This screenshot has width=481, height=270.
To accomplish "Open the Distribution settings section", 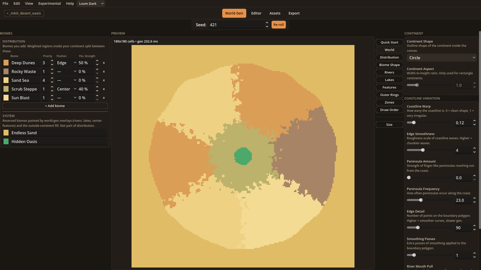I will pos(389,57).
